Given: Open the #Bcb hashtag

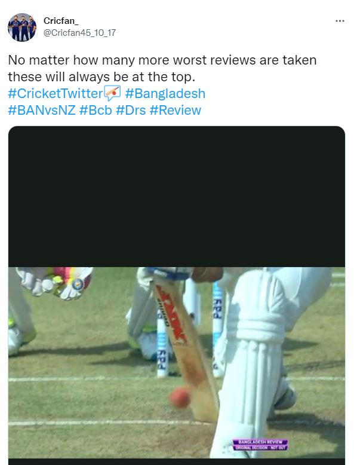Looking at the screenshot, I should pyautogui.click(x=96, y=110).
